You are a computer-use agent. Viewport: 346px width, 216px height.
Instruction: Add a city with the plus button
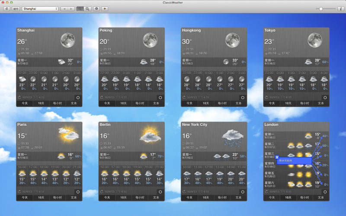pos(105,9)
